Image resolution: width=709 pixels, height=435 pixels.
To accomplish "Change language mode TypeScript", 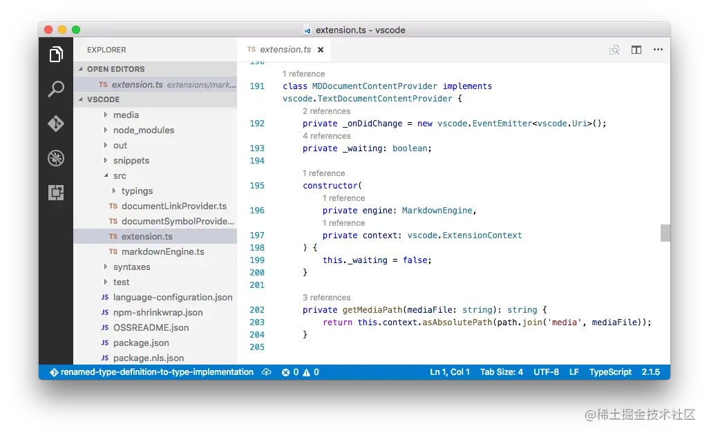I will [610, 372].
